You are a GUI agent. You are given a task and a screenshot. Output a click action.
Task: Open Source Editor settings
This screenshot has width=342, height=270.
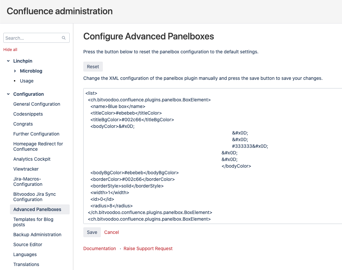pyautogui.click(x=28, y=244)
